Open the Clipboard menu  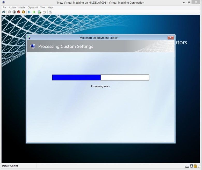33,7
